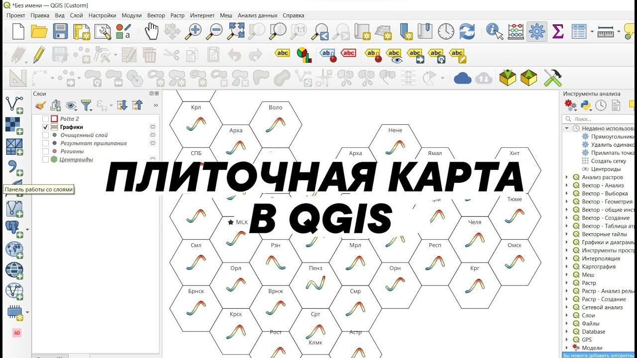Screen dimensions: 637x358
Task: Enable the Регионы layer checkbox
Action: [45, 151]
